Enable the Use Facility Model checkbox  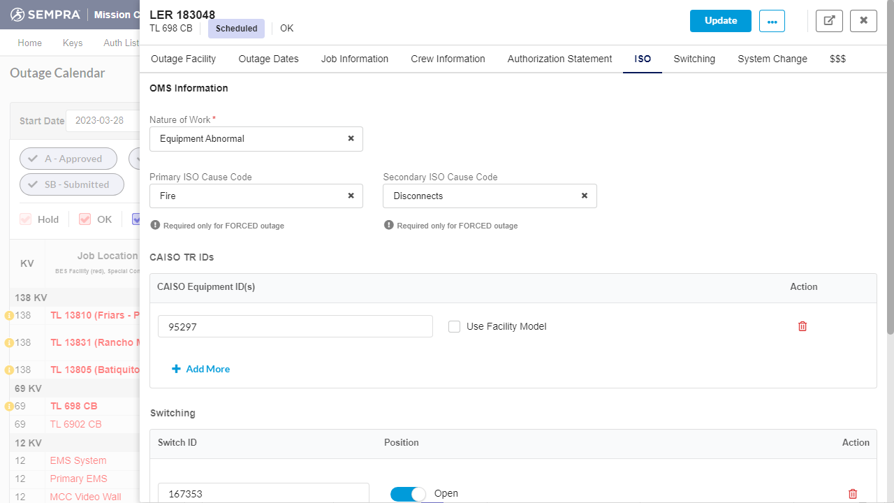point(455,326)
